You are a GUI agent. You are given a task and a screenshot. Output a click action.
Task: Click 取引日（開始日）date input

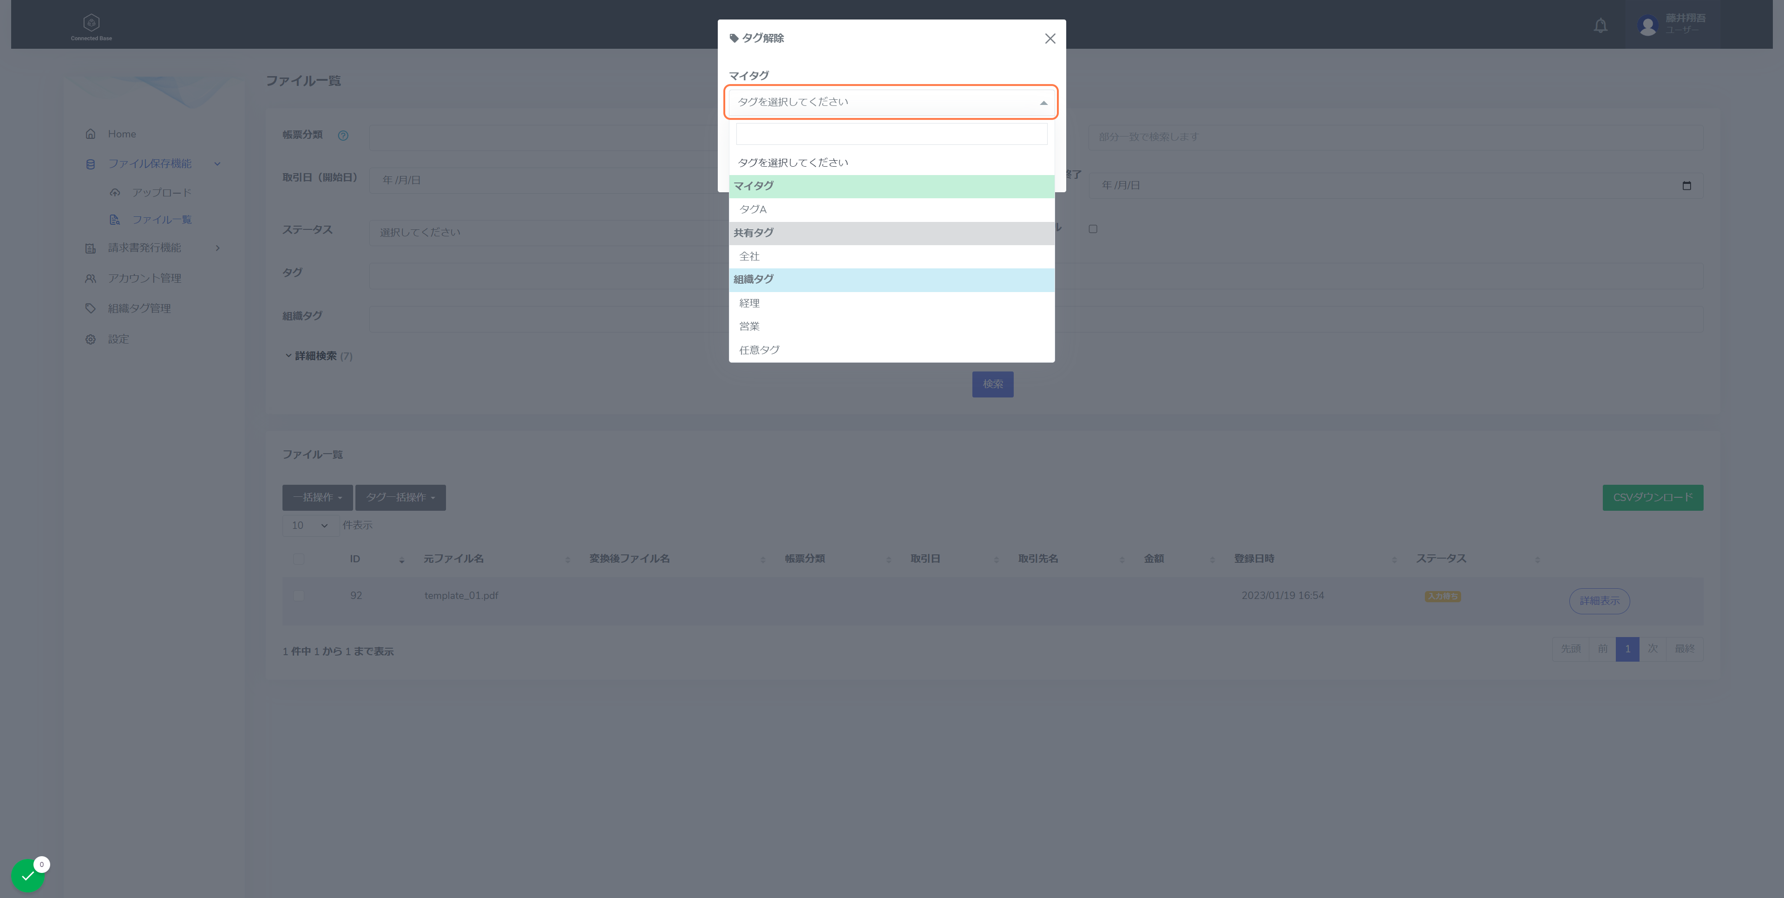(544, 180)
